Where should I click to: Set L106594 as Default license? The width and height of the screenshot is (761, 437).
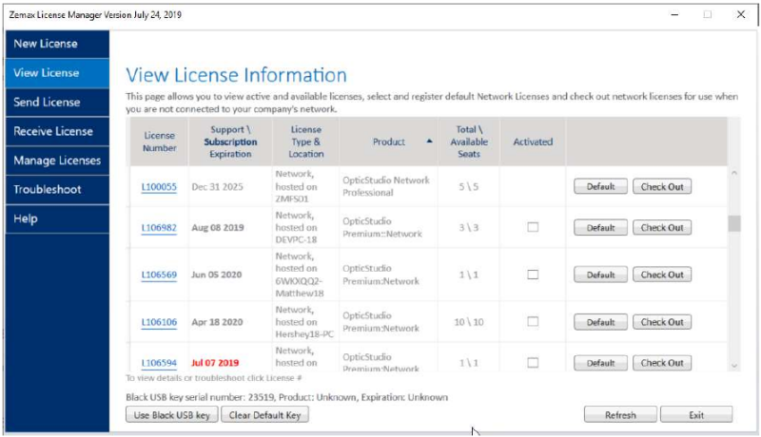point(600,363)
